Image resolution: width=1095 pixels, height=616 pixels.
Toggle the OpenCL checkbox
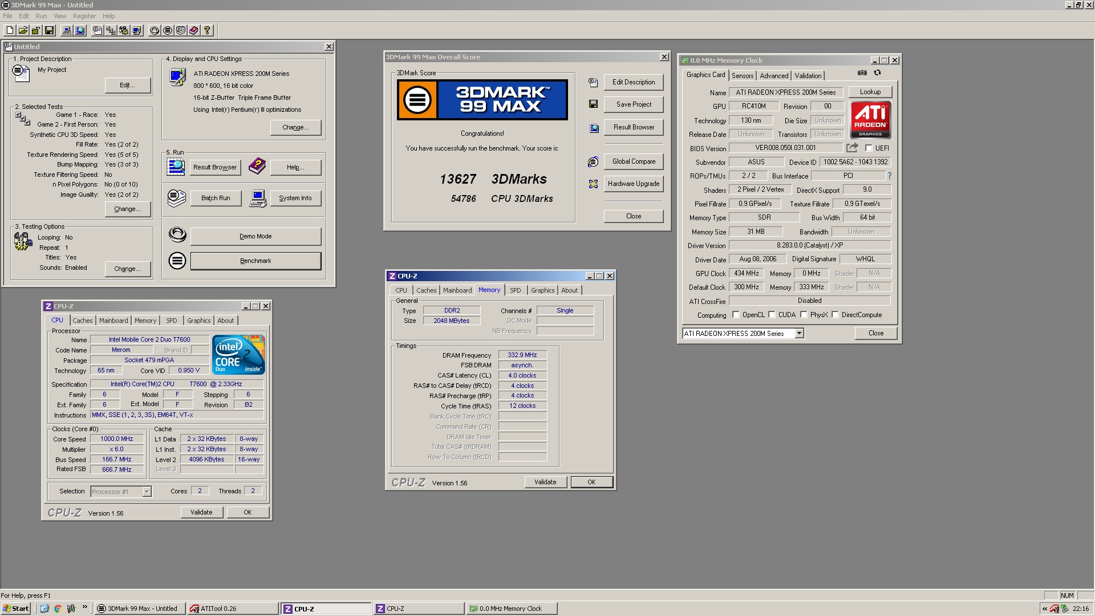pos(736,315)
